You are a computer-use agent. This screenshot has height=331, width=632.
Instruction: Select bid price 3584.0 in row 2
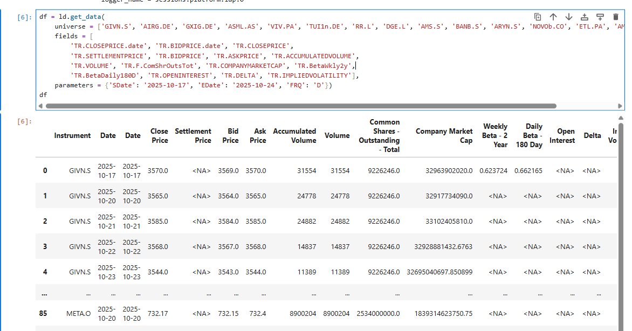pyautogui.click(x=229, y=222)
